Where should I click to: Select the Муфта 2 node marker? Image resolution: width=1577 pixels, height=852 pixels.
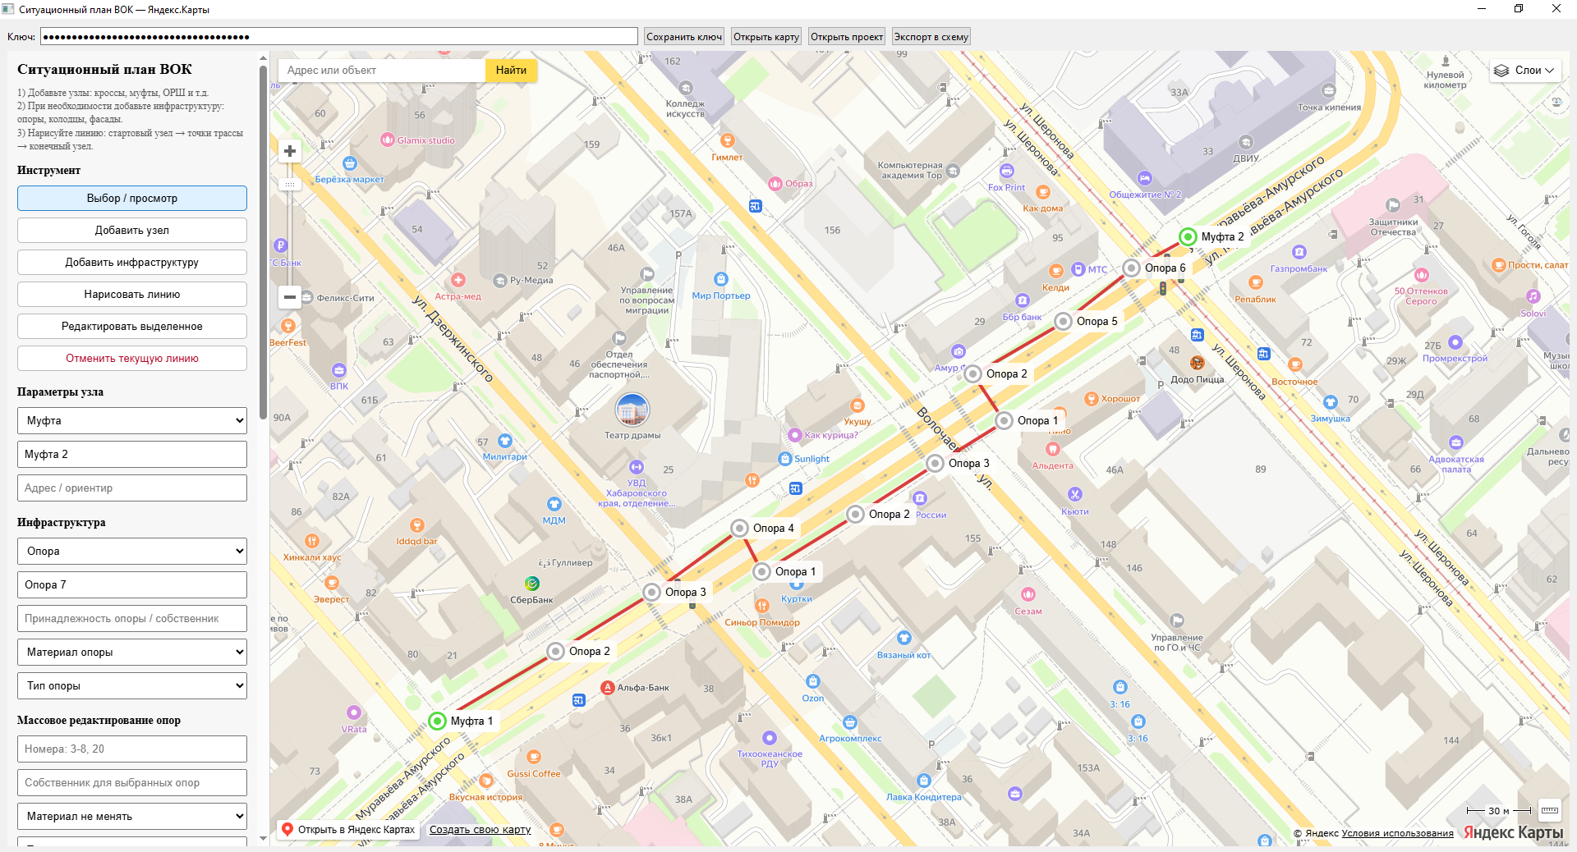(x=1188, y=236)
